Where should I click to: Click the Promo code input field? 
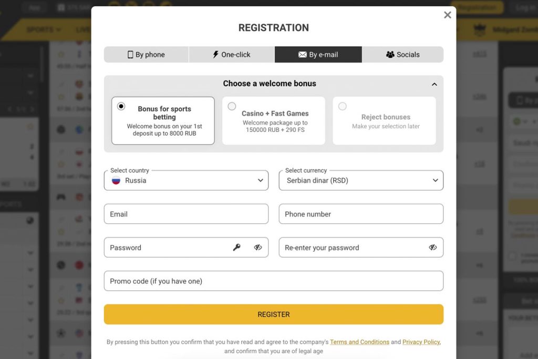[273, 281]
